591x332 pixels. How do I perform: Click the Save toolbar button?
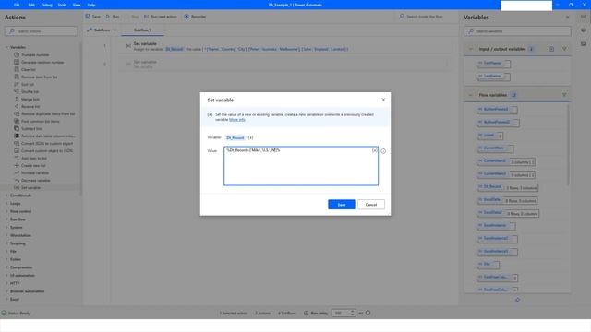coord(92,17)
